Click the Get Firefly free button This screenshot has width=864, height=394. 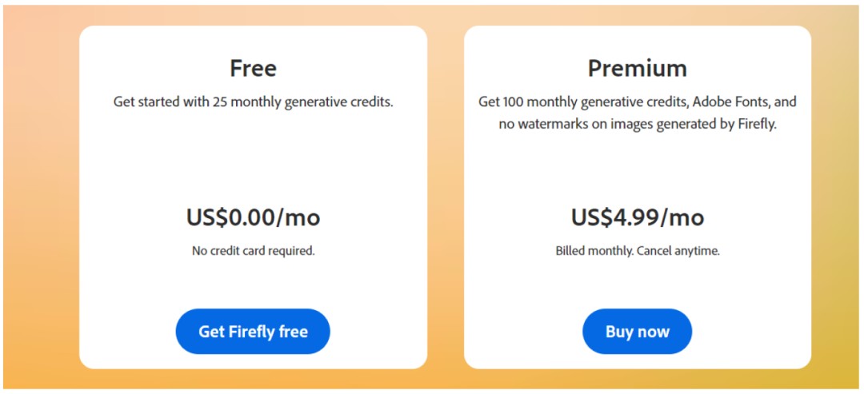point(253,332)
